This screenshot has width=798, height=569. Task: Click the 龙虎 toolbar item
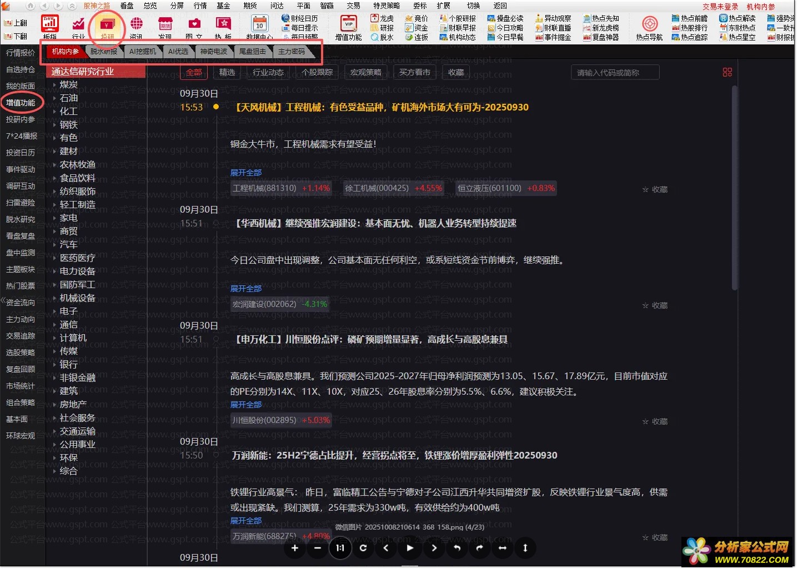pos(382,18)
